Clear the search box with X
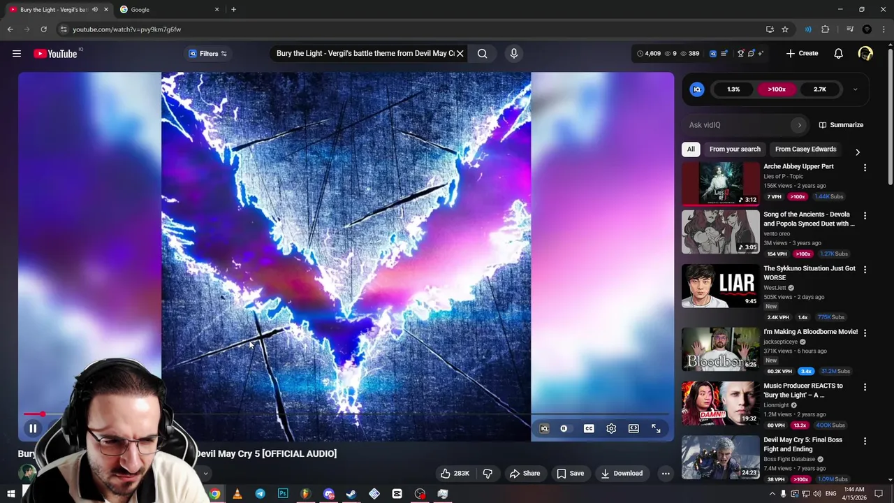Screen dimensions: 894x503 tap(460, 54)
